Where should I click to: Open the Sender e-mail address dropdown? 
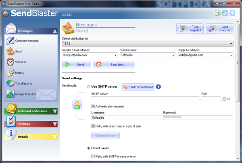[x=115, y=55]
